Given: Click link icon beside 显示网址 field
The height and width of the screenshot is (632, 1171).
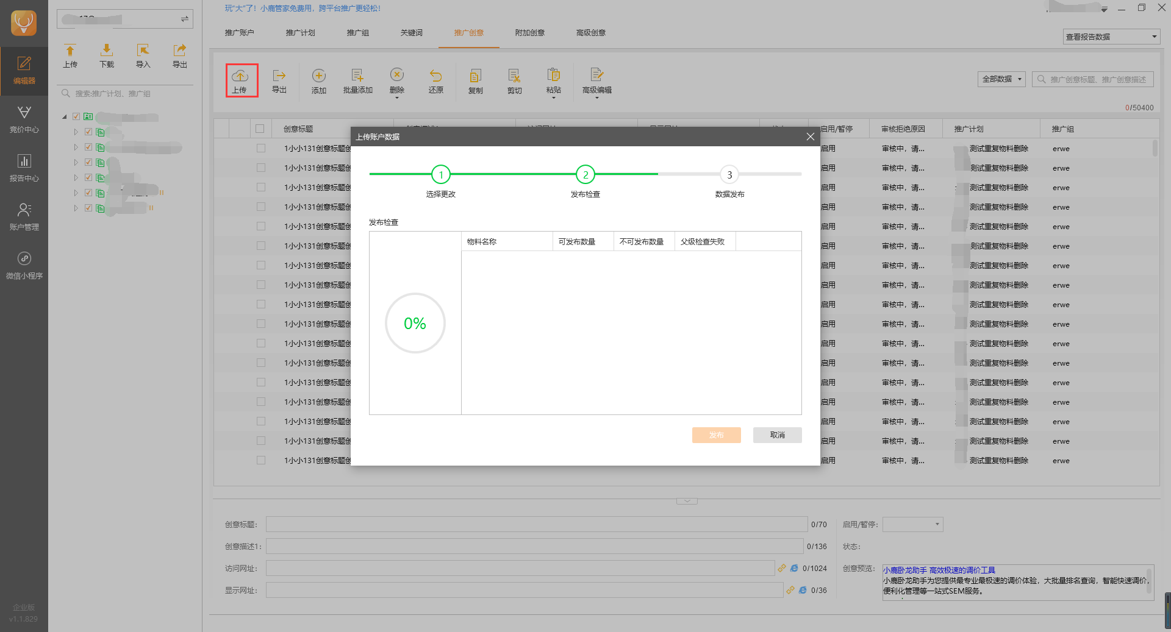Looking at the screenshot, I should 790,590.
